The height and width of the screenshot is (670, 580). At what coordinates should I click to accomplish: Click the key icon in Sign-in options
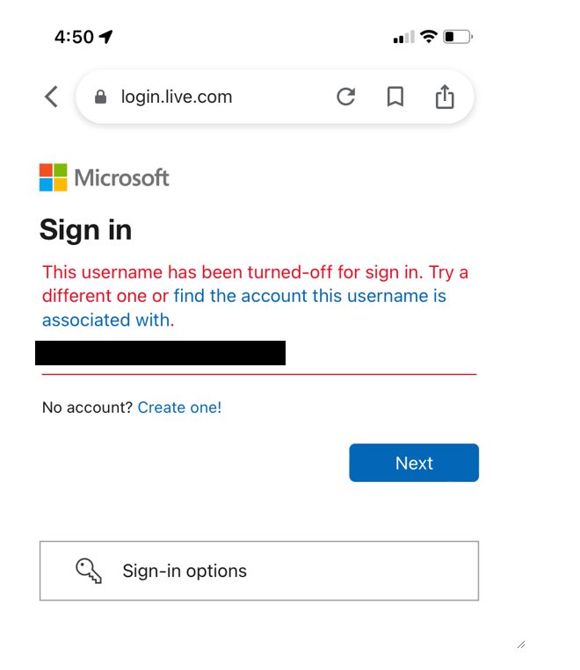tap(89, 571)
